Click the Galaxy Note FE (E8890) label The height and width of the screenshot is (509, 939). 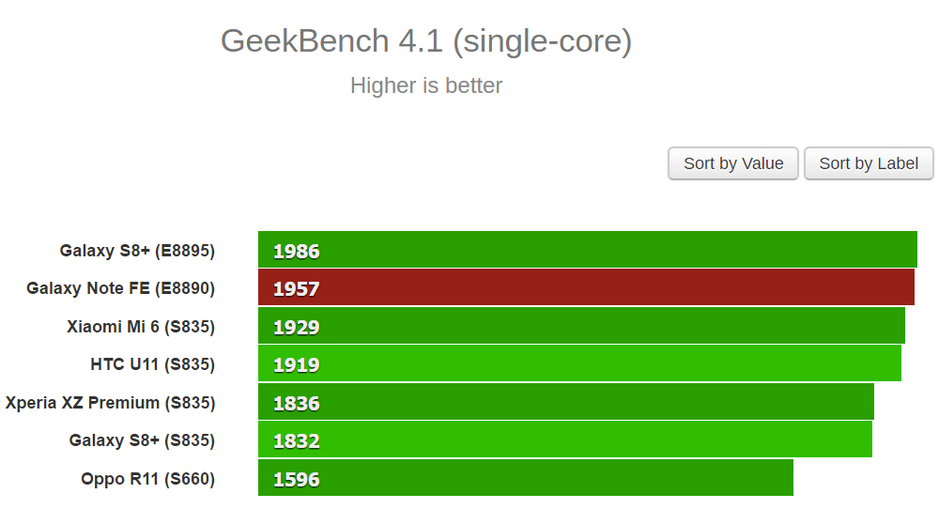point(120,288)
